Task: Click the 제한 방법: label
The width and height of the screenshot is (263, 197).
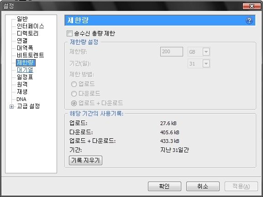Action: point(82,74)
